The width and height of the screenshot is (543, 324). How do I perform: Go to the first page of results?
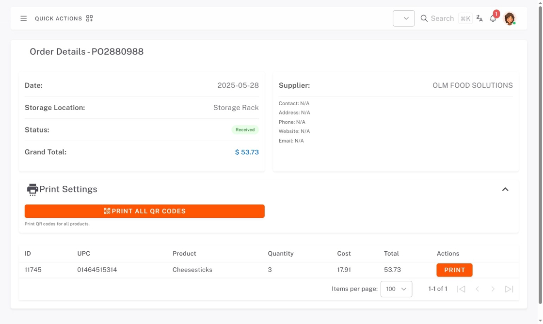coord(461,289)
